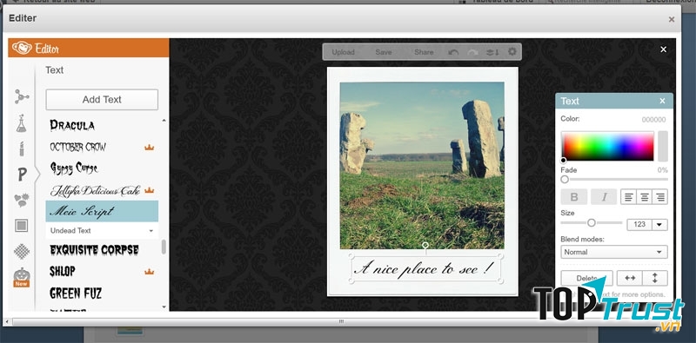Flip text horizontally with the double-arrow button
The image size is (696, 343).
(629, 278)
